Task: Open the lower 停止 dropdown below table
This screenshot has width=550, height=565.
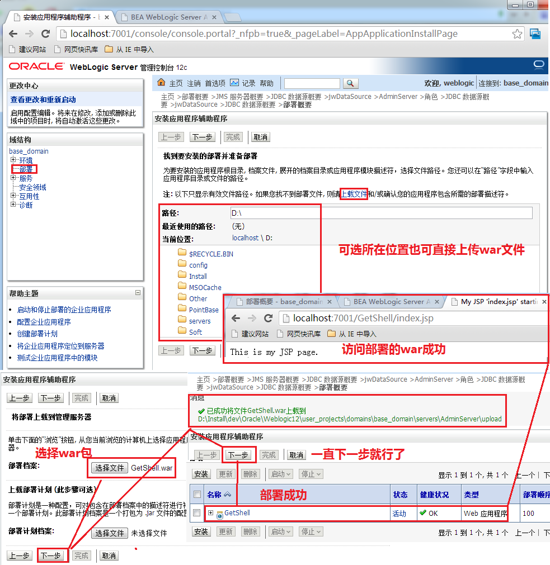Action: (311, 531)
